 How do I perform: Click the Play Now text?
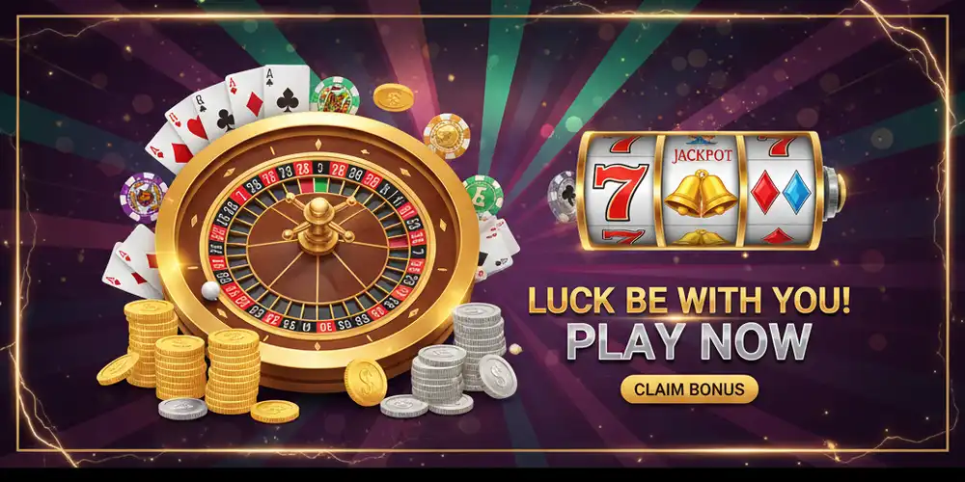pos(689,342)
